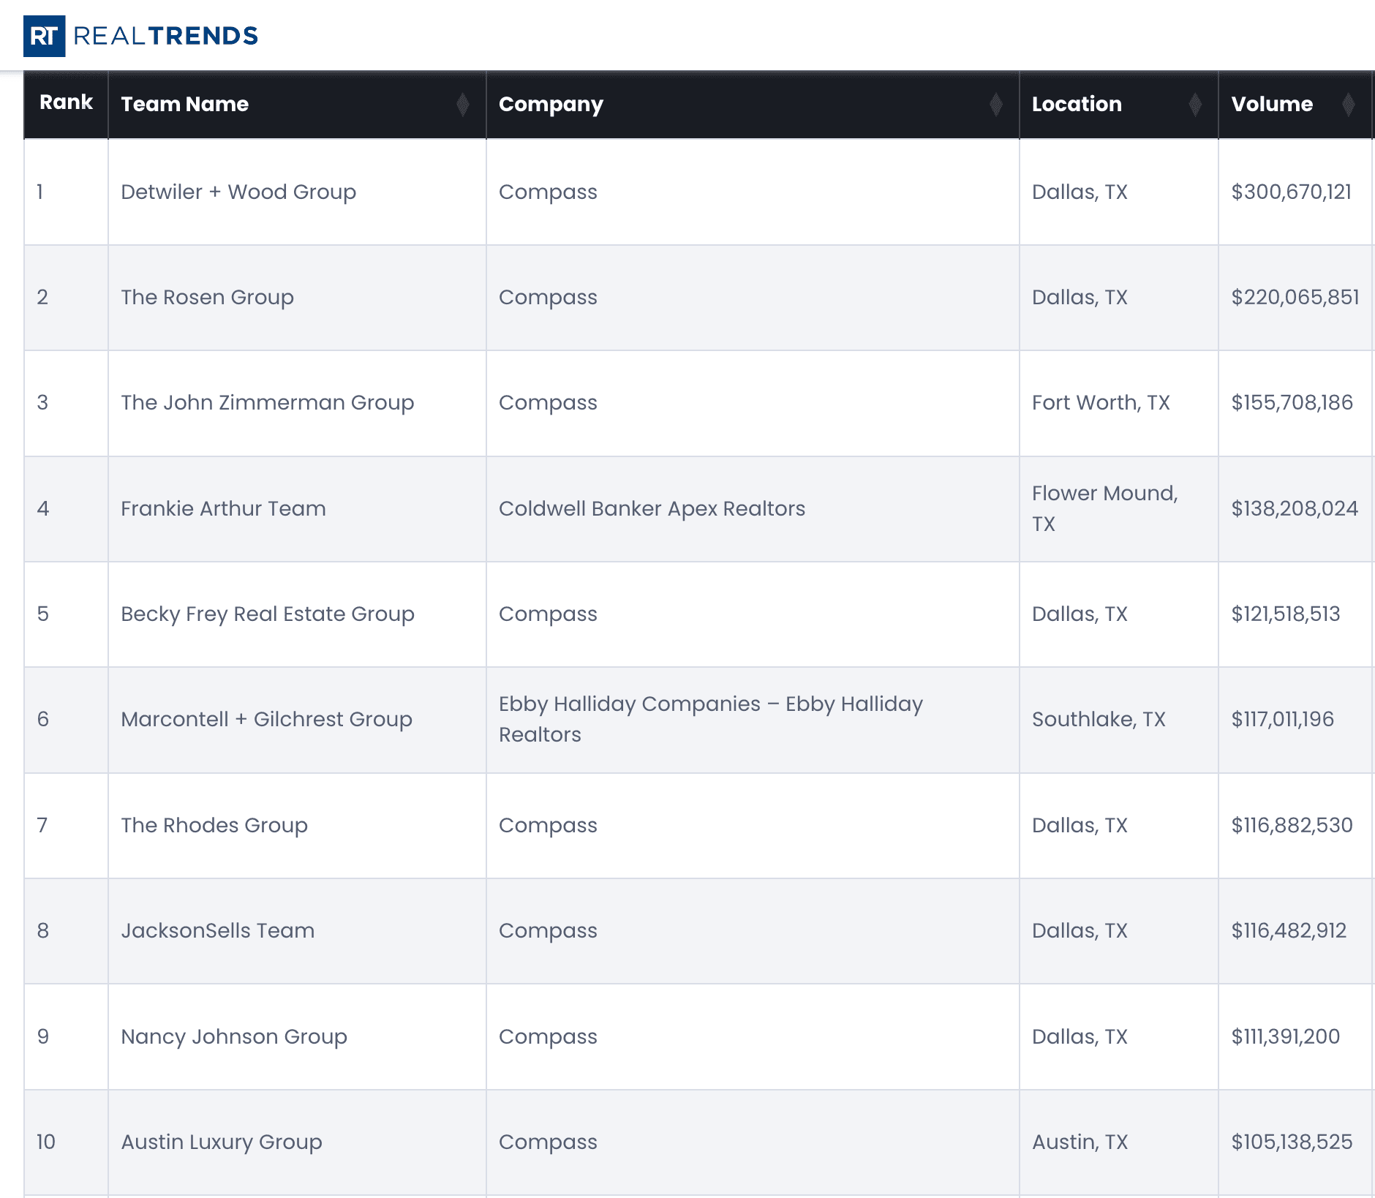The width and height of the screenshot is (1375, 1198).
Task: Click Dallas, TX in JacksonSells Team row
Action: click(x=1080, y=931)
